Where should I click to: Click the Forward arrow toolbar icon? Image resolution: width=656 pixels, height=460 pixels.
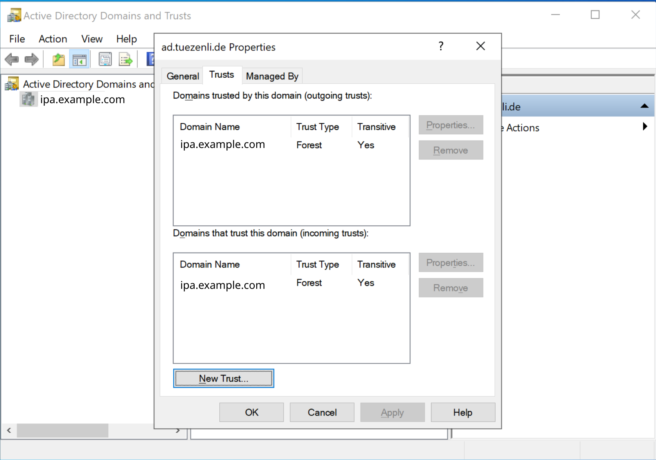click(x=32, y=59)
